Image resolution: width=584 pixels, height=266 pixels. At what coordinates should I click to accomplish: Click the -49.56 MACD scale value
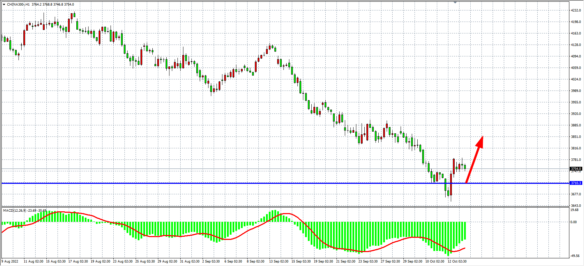point(575,256)
